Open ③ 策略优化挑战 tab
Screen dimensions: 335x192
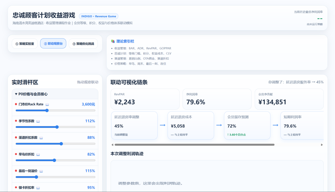(83, 44)
